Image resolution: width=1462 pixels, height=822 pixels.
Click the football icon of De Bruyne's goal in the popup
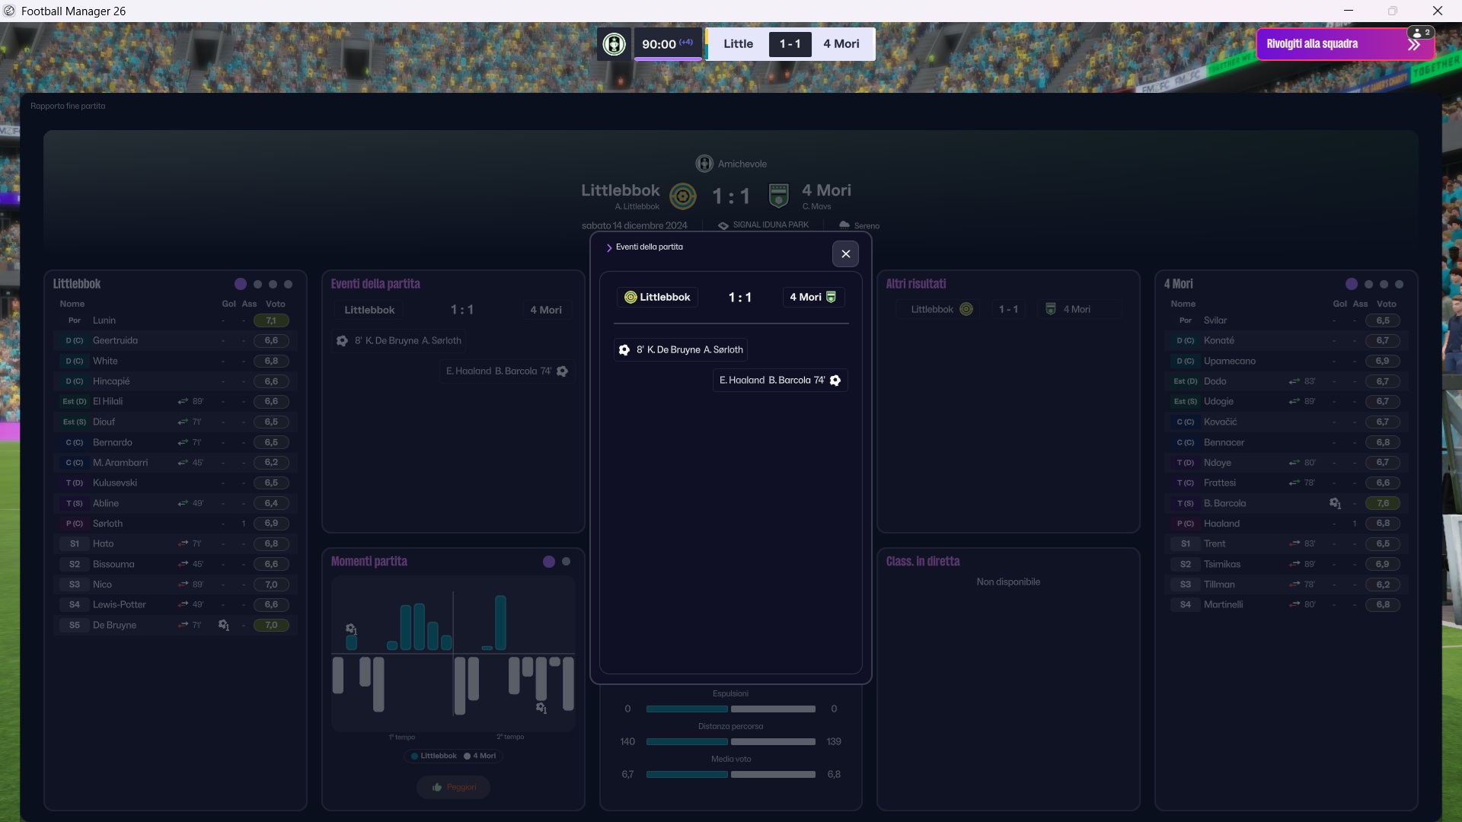coord(624,350)
